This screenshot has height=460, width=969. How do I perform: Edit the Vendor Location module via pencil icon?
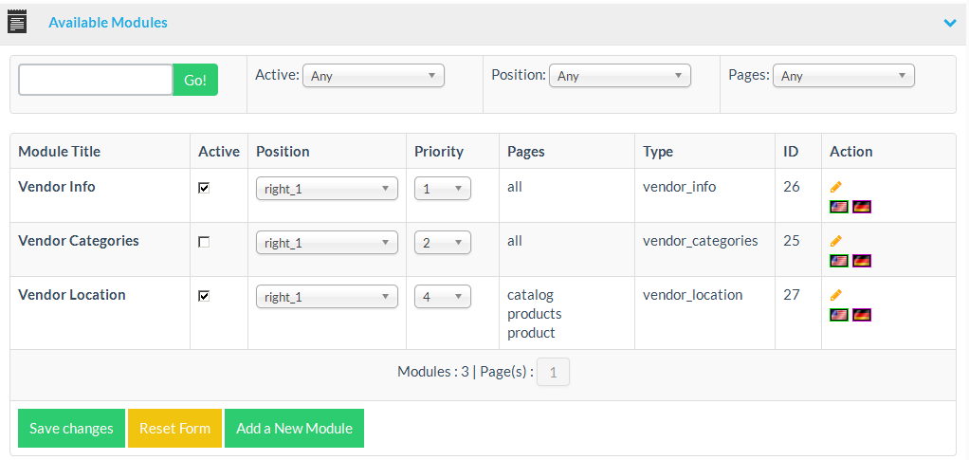835,295
